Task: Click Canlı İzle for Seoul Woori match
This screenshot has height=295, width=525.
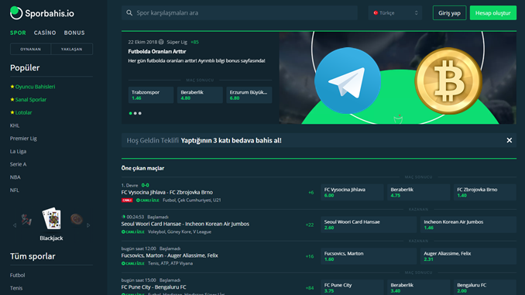Action: point(133,232)
